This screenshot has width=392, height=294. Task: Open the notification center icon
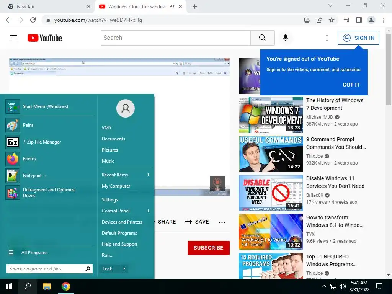click(379, 286)
